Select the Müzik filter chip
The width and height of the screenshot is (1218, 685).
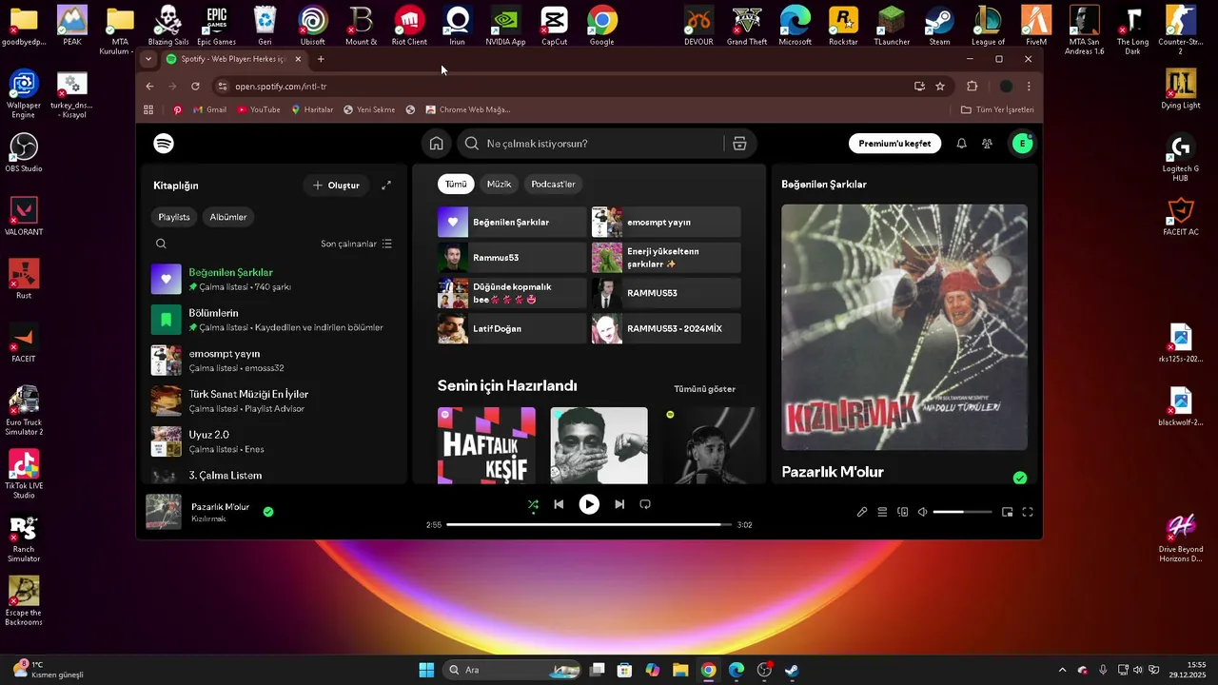(x=499, y=184)
